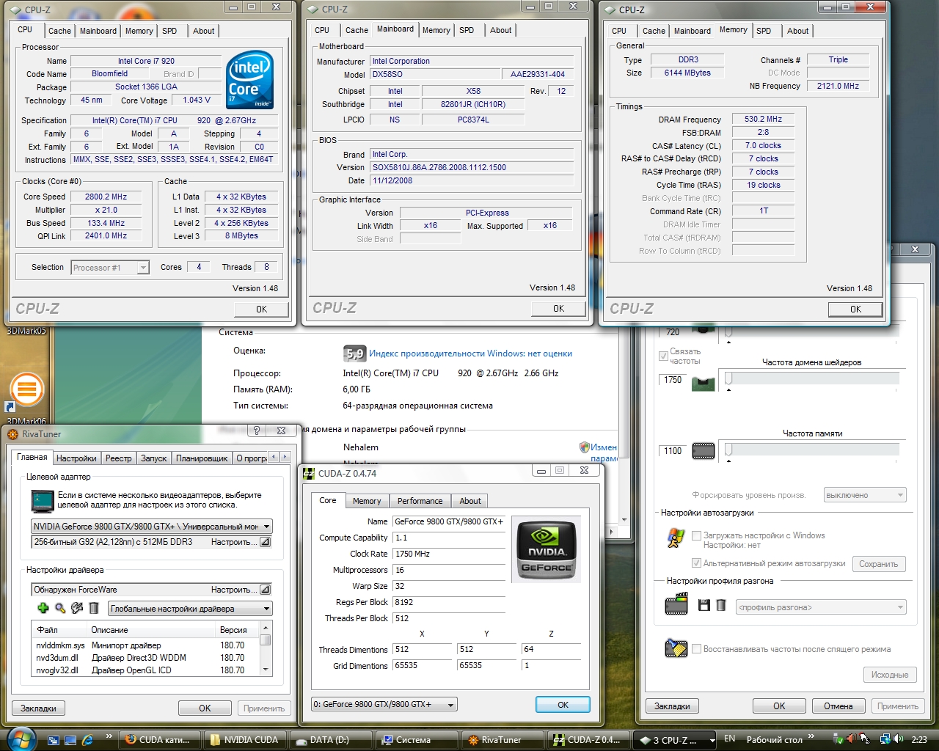Click the shader domain chip icon
939x751 pixels.
[703, 383]
